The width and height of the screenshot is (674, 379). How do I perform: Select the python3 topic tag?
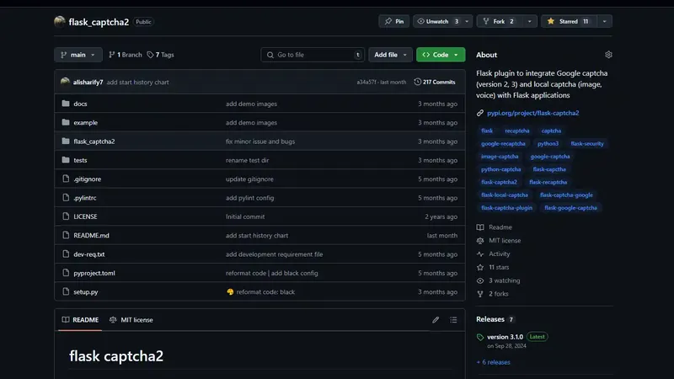point(548,143)
